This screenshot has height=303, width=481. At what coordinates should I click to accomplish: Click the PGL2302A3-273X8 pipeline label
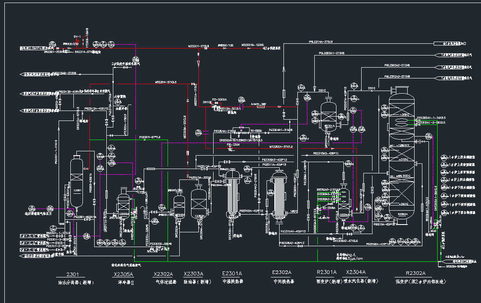point(397,76)
